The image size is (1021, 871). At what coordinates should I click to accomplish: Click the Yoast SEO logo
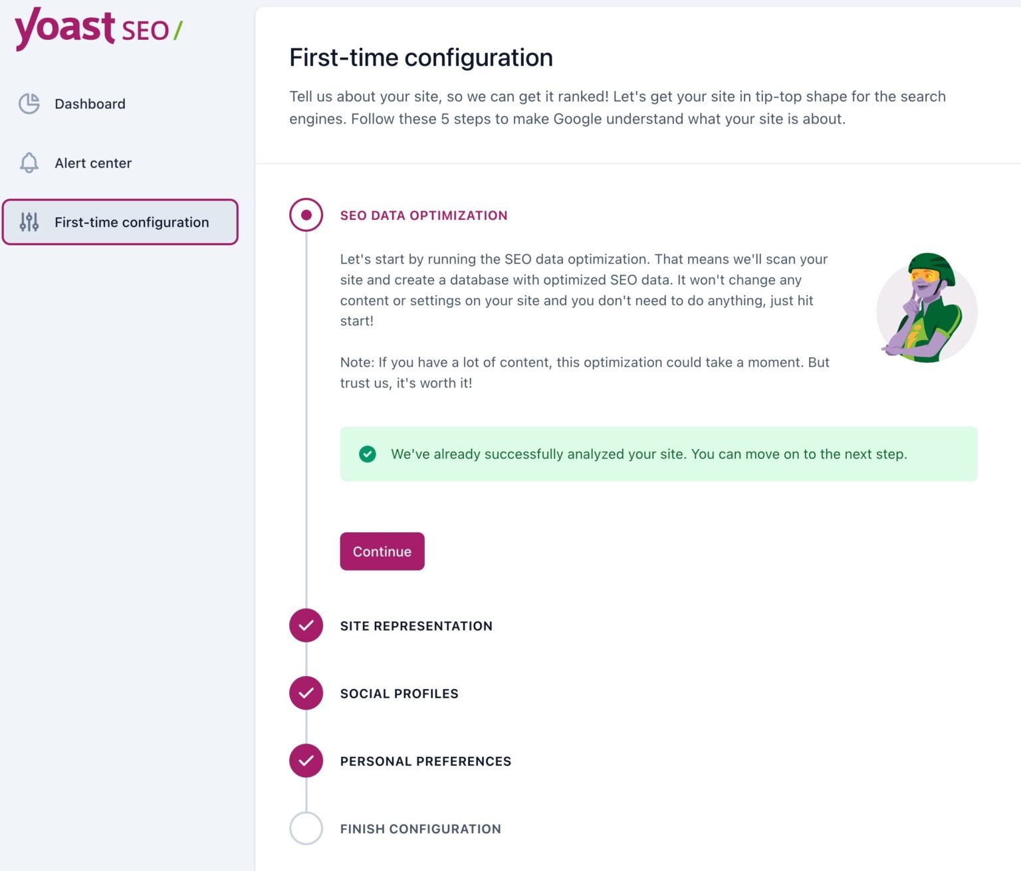coord(97,29)
